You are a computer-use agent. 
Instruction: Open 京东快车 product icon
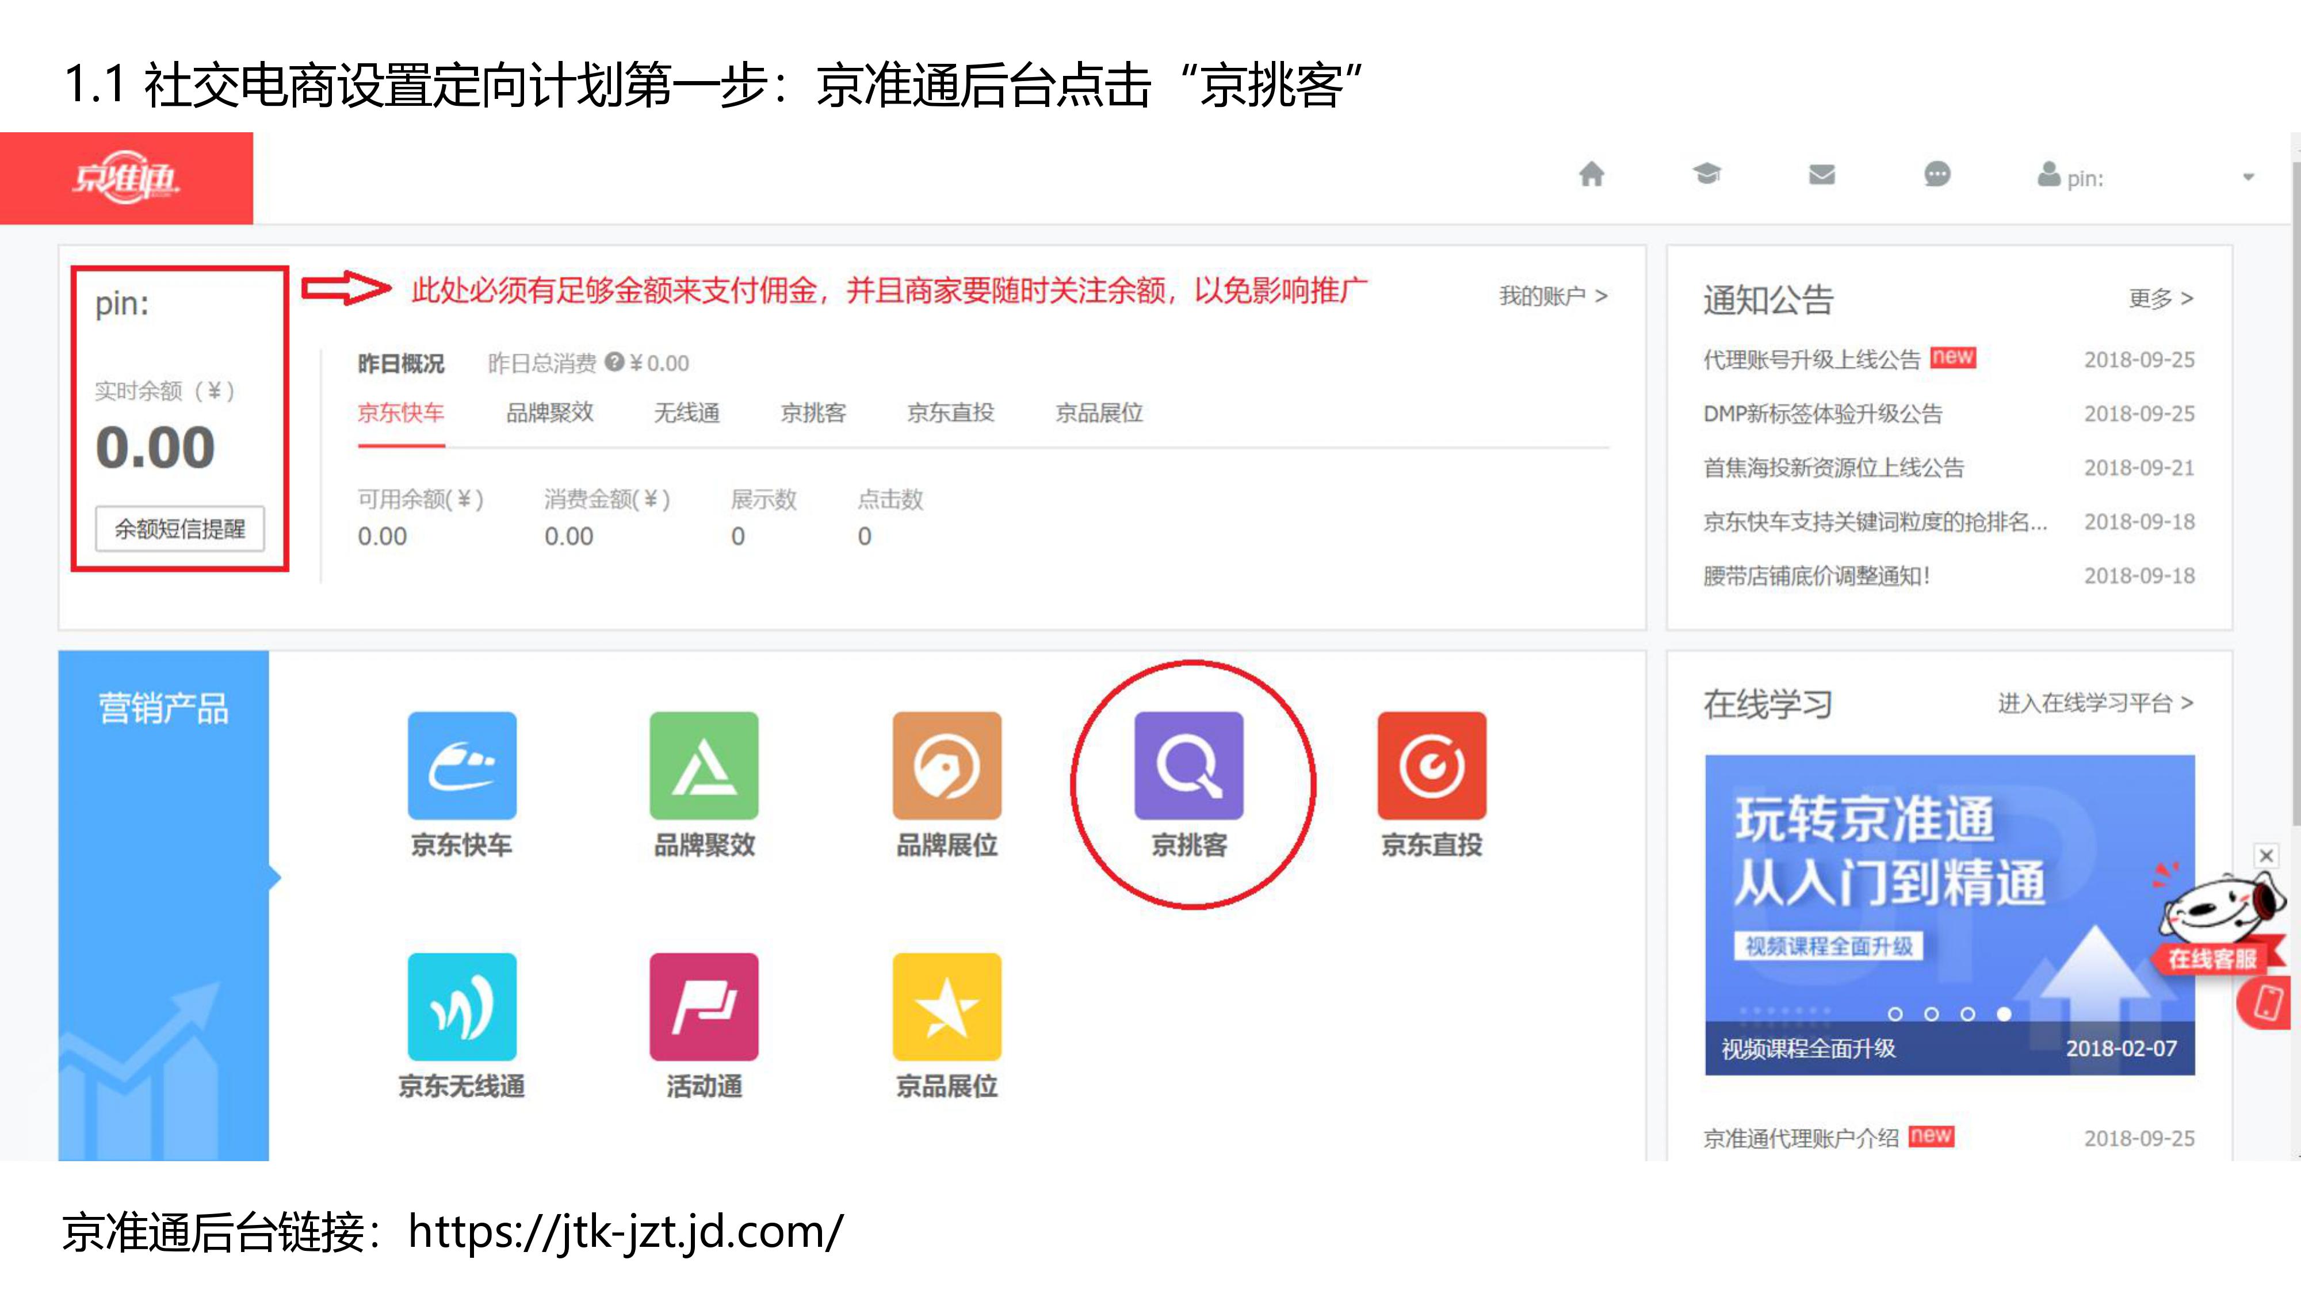tap(462, 765)
